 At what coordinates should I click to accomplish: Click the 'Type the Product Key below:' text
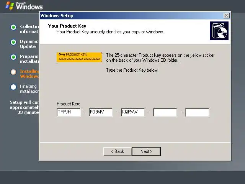pyautogui.click(x=132, y=70)
